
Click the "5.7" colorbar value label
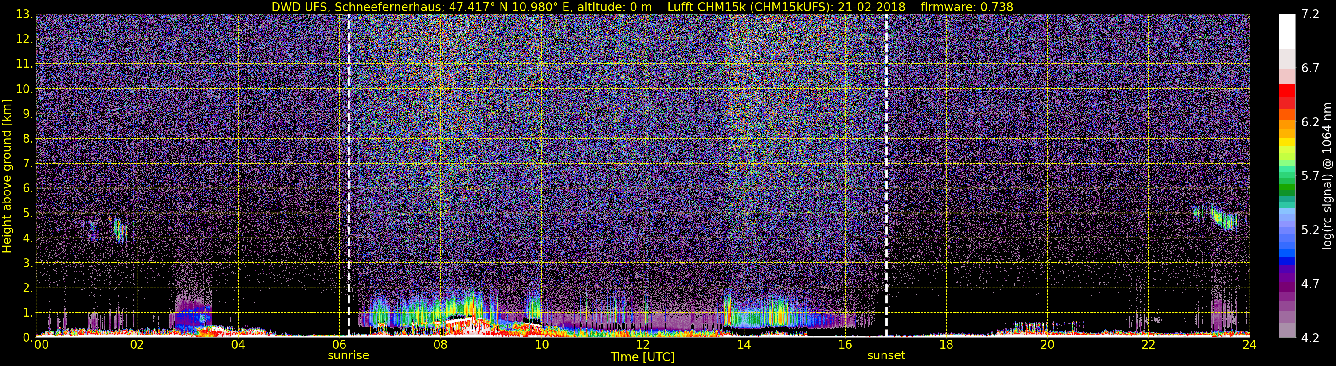1310,176
